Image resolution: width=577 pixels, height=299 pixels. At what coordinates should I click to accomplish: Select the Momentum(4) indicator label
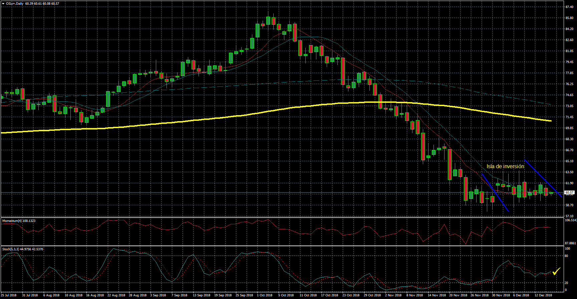(19, 221)
